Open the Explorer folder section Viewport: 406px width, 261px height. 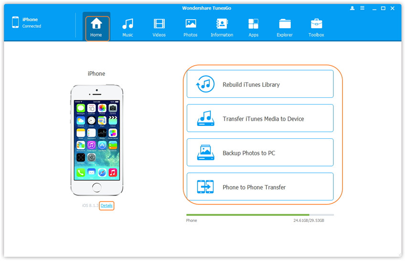tap(285, 28)
